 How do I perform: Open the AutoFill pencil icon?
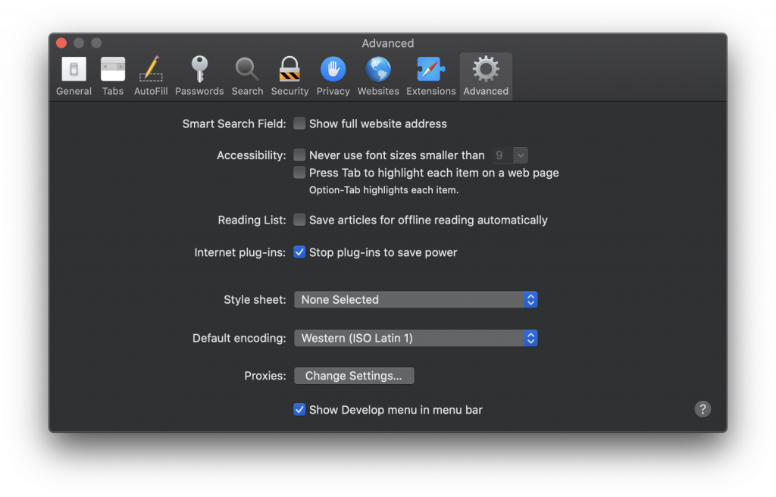(x=151, y=70)
